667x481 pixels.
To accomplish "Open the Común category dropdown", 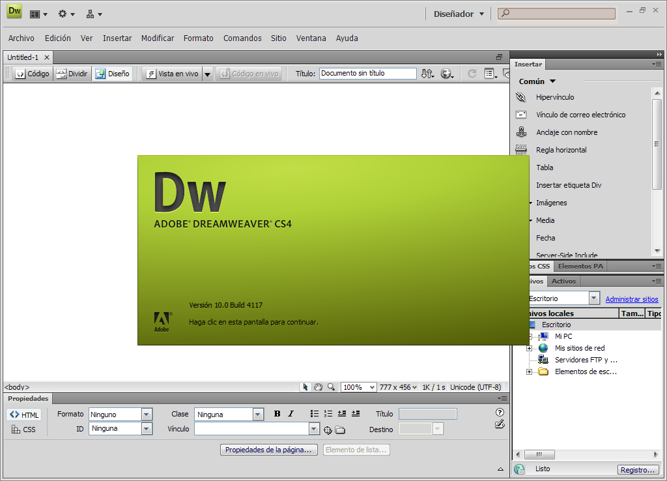I will 537,81.
